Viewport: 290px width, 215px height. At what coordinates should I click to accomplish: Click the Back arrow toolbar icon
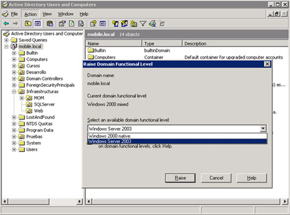tap(6, 24)
